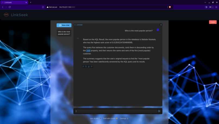Toggle the browser sidebar panel
This screenshot has width=219, height=124.
click(x=206, y=7)
